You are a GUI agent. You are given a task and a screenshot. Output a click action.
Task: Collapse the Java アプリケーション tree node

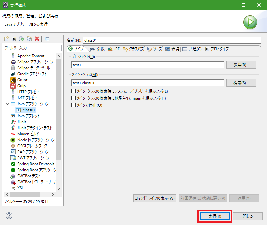point(7,104)
